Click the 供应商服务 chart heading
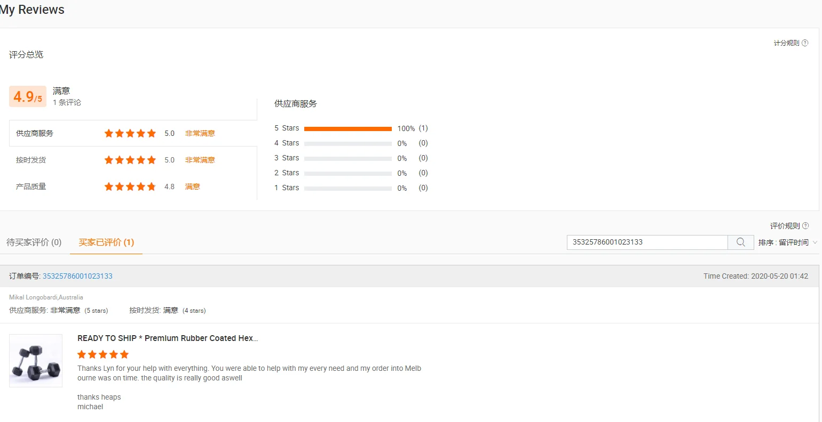This screenshot has height=422, width=822. [296, 103]
